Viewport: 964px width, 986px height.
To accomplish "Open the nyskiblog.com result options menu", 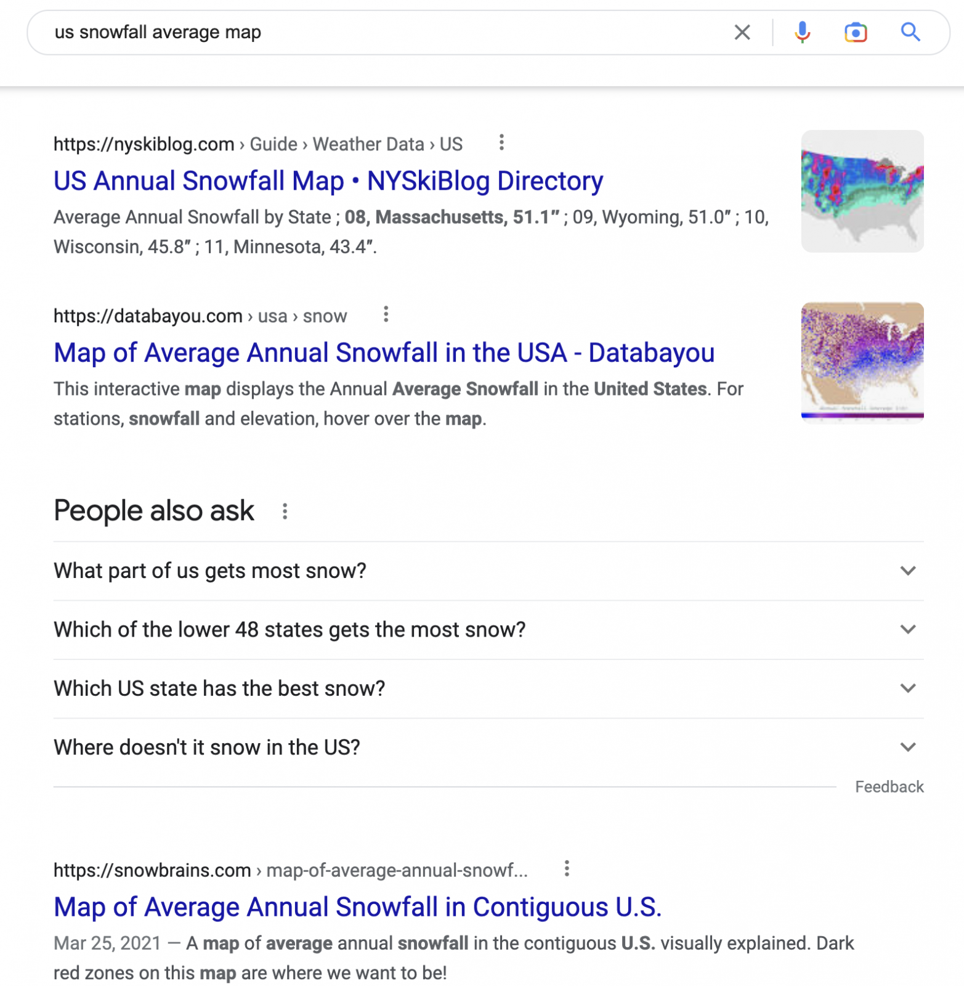I will (x=502, y=143).
